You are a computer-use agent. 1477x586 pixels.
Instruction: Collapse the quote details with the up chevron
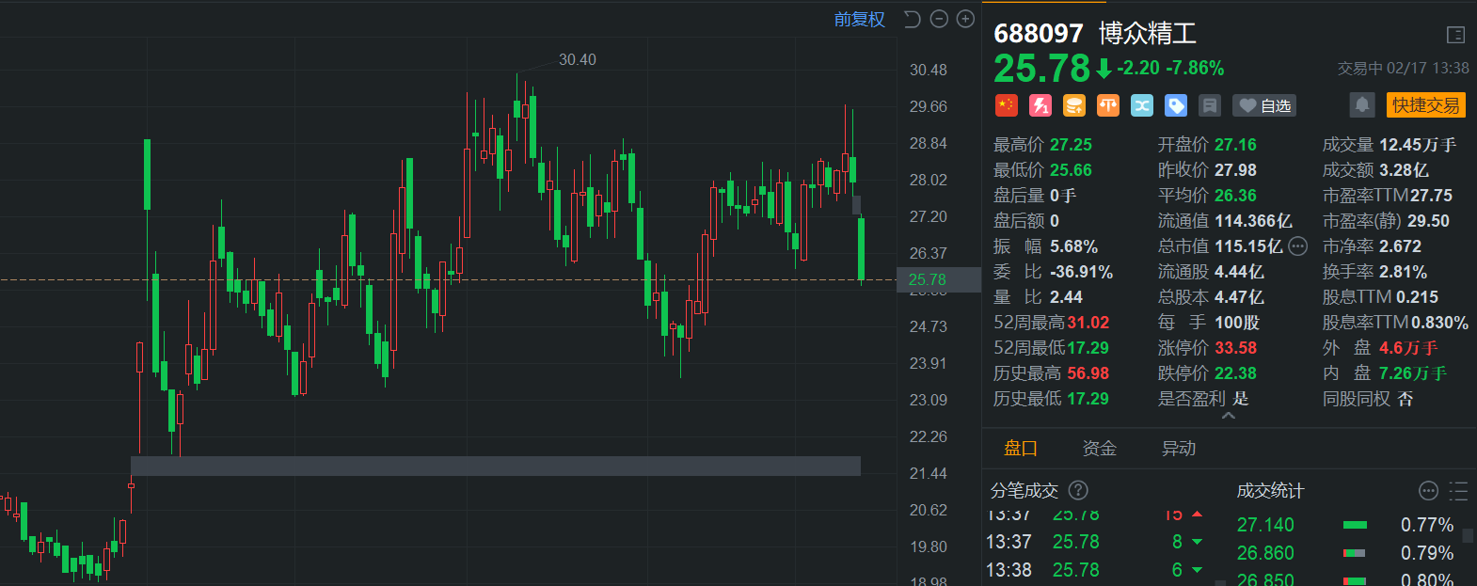(1228, 416)
